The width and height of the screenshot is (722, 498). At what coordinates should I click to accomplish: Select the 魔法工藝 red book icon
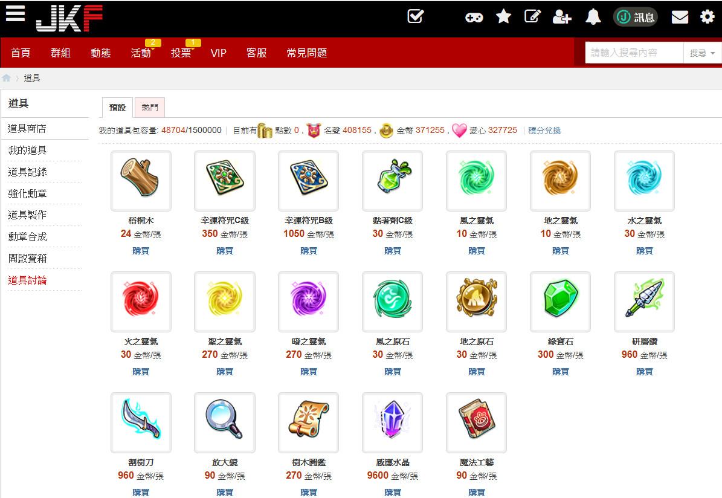click(477, 423)
